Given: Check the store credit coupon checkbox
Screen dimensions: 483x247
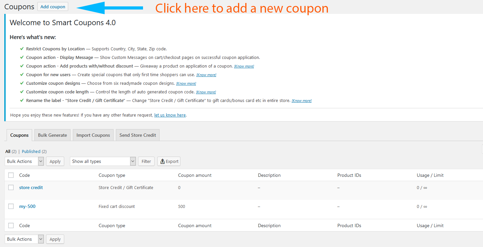Looking at the screenshot, I should point(11,187).
